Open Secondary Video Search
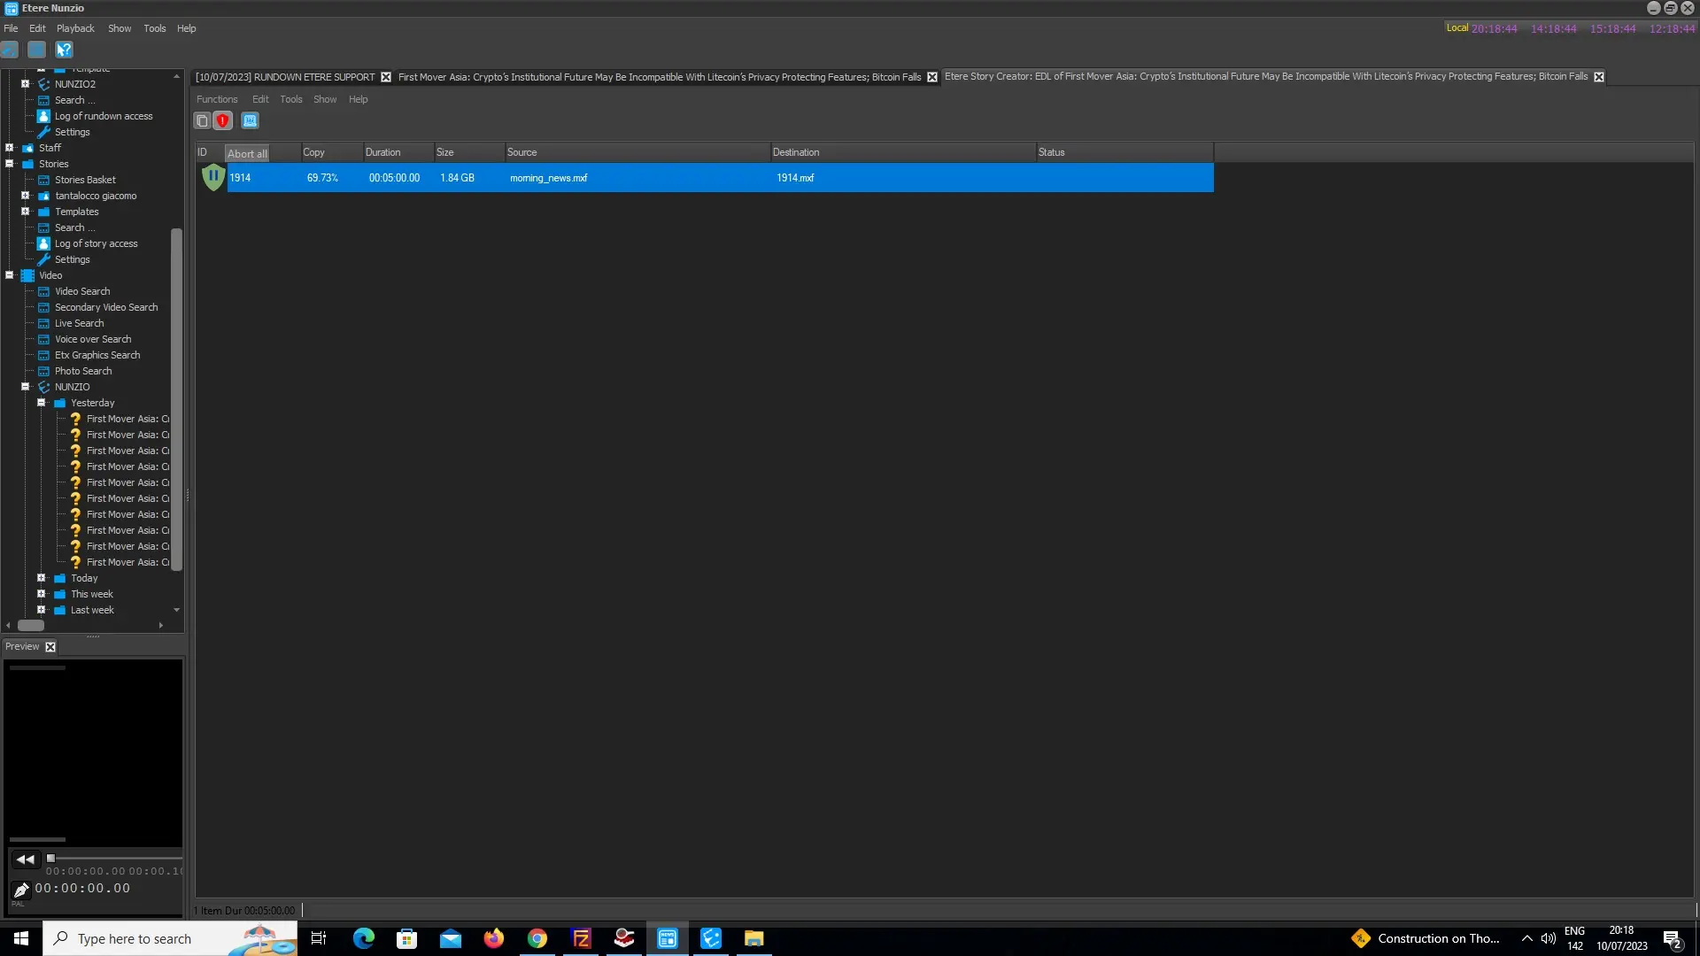 [106, 307]
